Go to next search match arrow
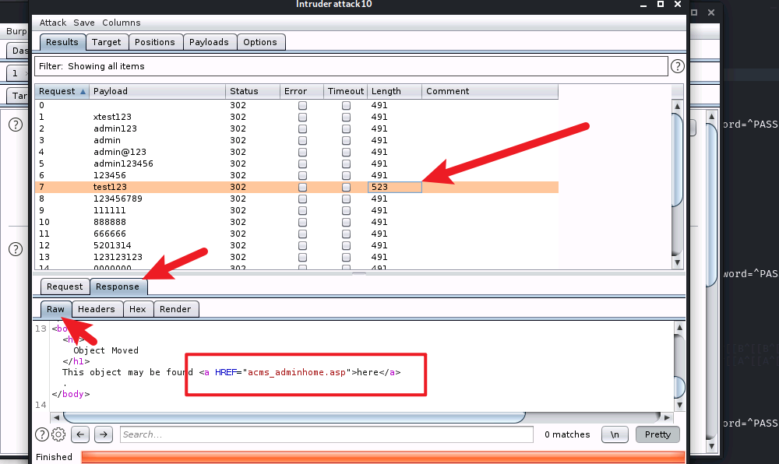The image size is (779, 464). [x=104, y=434]
